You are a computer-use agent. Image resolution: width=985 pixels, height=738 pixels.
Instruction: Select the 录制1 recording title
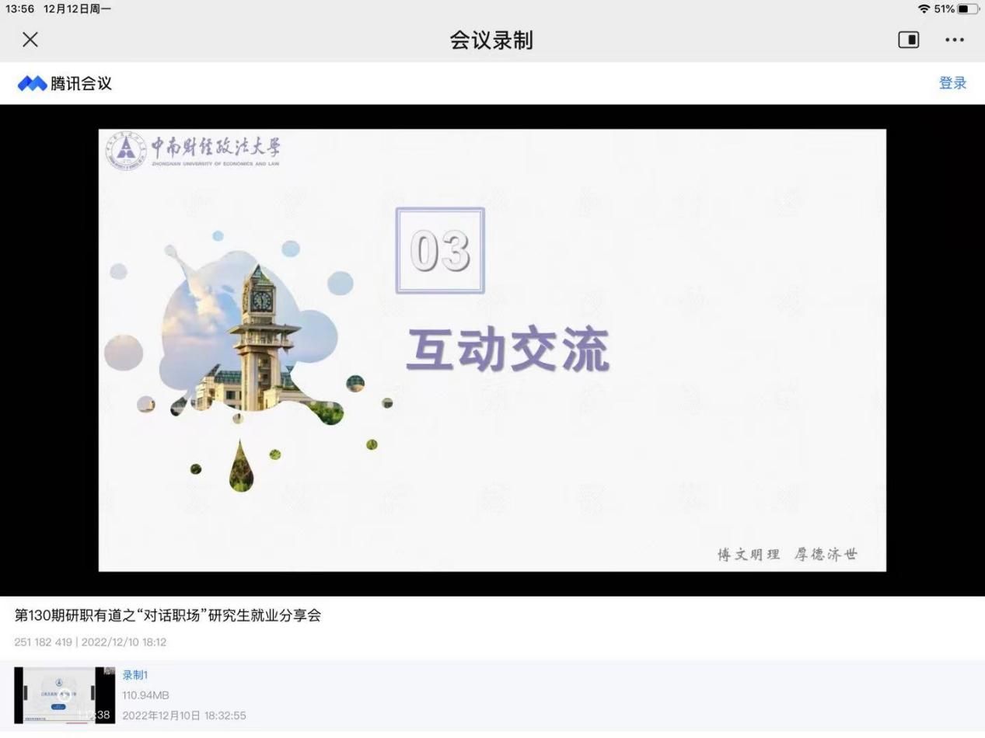[134, 675]
